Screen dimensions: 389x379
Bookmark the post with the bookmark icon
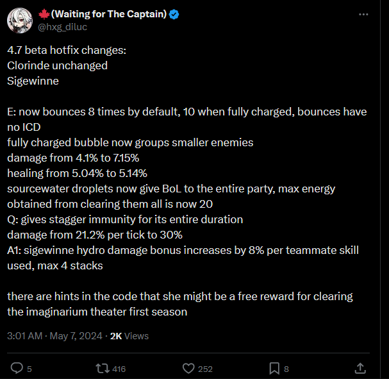point(274,368)
